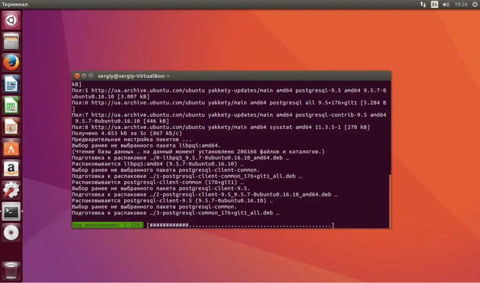Click the Пол:6 postgresql all line

[x=229, y=106]
